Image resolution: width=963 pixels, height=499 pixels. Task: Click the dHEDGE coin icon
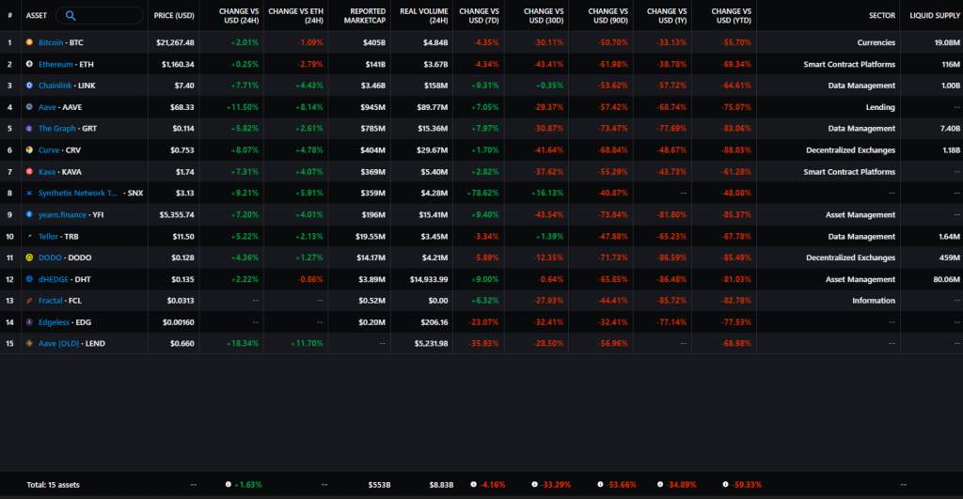[x=29, y=279]
